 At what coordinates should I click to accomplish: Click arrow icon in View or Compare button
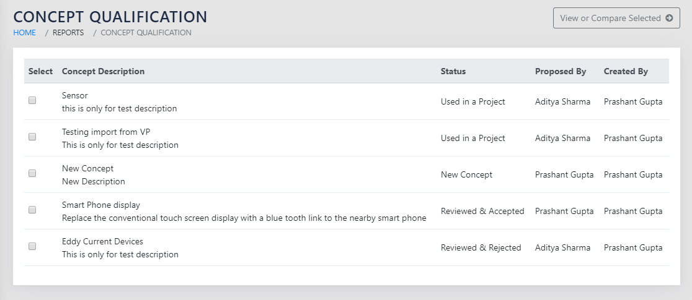[x=669, y=18]
